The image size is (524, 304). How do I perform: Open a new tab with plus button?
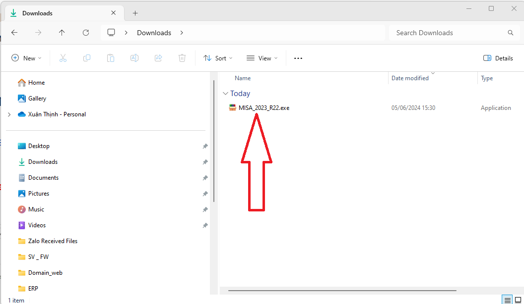[x=135, y=13]
